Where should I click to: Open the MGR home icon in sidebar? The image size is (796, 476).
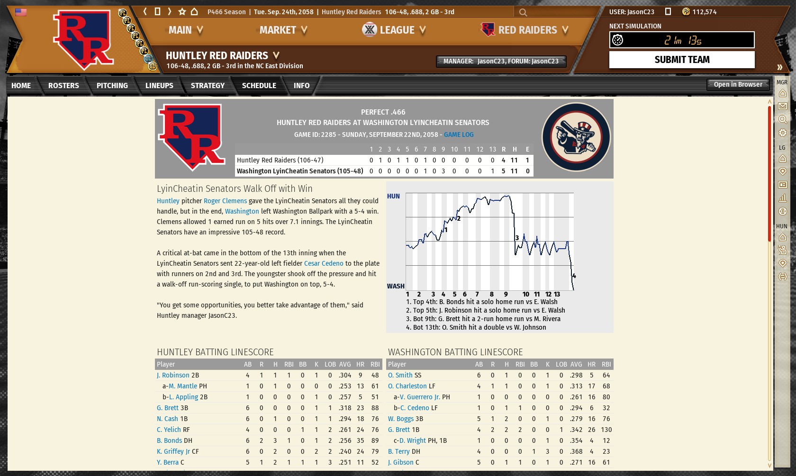click(x=783, y=93)
